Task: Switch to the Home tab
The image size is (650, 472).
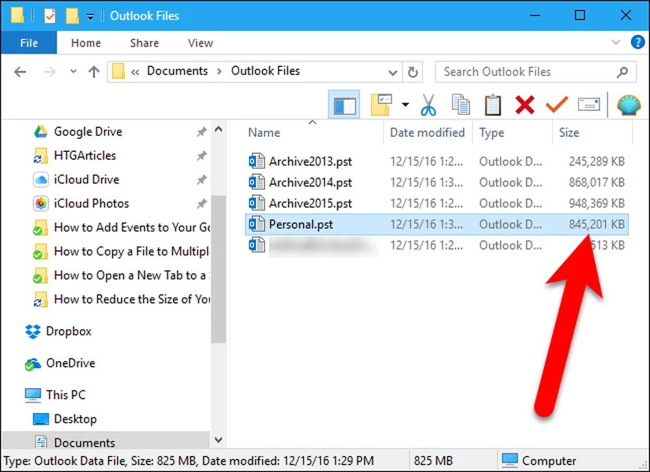Action: point(86,43)
